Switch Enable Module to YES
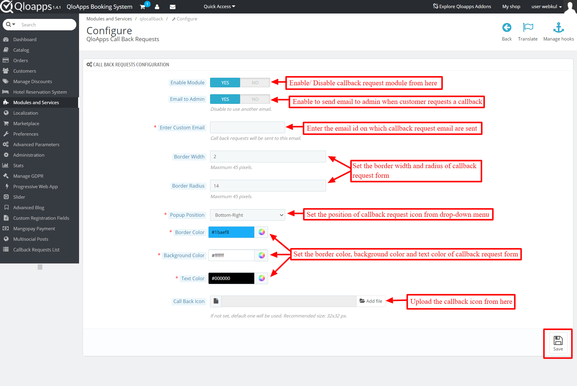Viewport: 577px width, 386px height. 225,83
